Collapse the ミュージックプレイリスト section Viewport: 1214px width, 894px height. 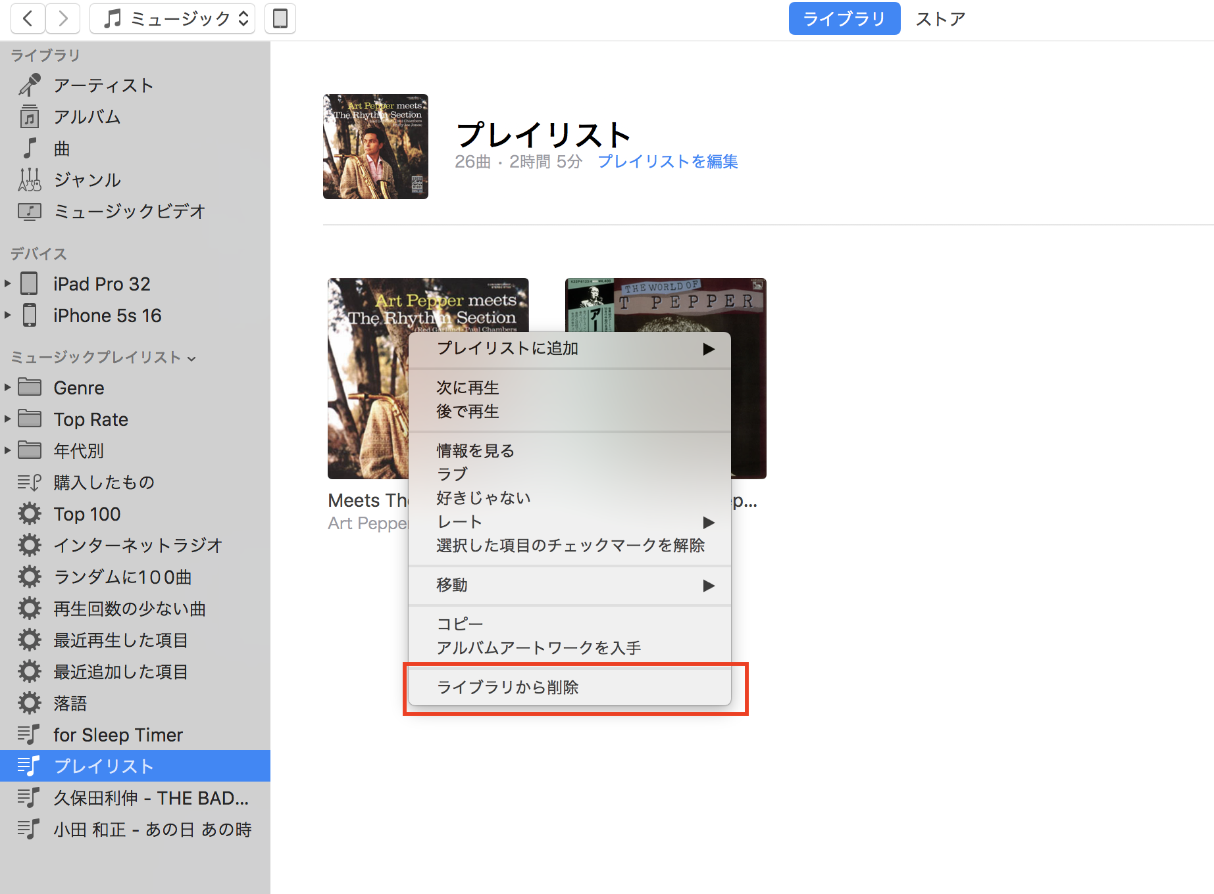191,358
